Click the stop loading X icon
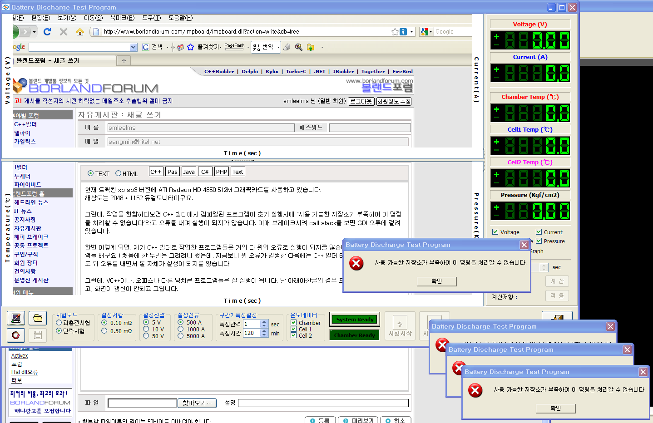653x423 pixels. tap(64, 32)
